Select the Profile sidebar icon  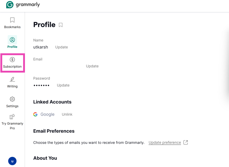pyautogui.click(x=12, y=40)
